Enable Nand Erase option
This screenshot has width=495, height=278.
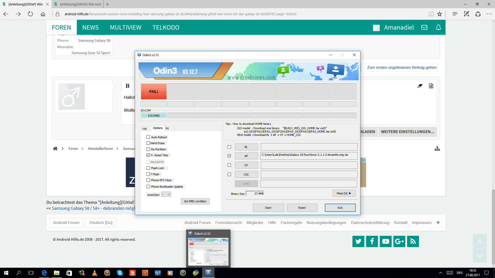[x=148, y=143]
